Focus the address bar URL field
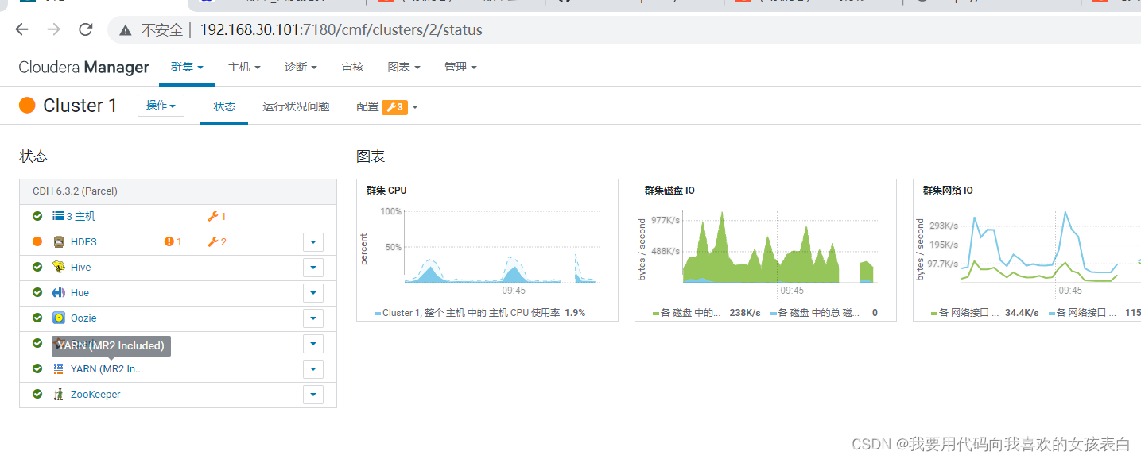Image resolution: width=1141 pixels, height=459 pixels. (x=342, y=30)
